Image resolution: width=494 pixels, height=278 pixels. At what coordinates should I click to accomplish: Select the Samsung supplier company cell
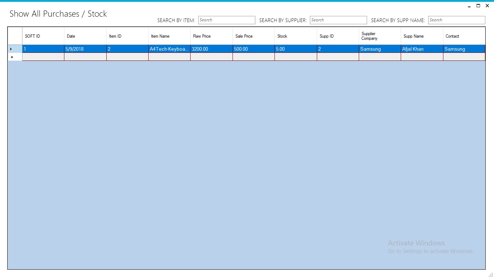[x=380, y=49]
